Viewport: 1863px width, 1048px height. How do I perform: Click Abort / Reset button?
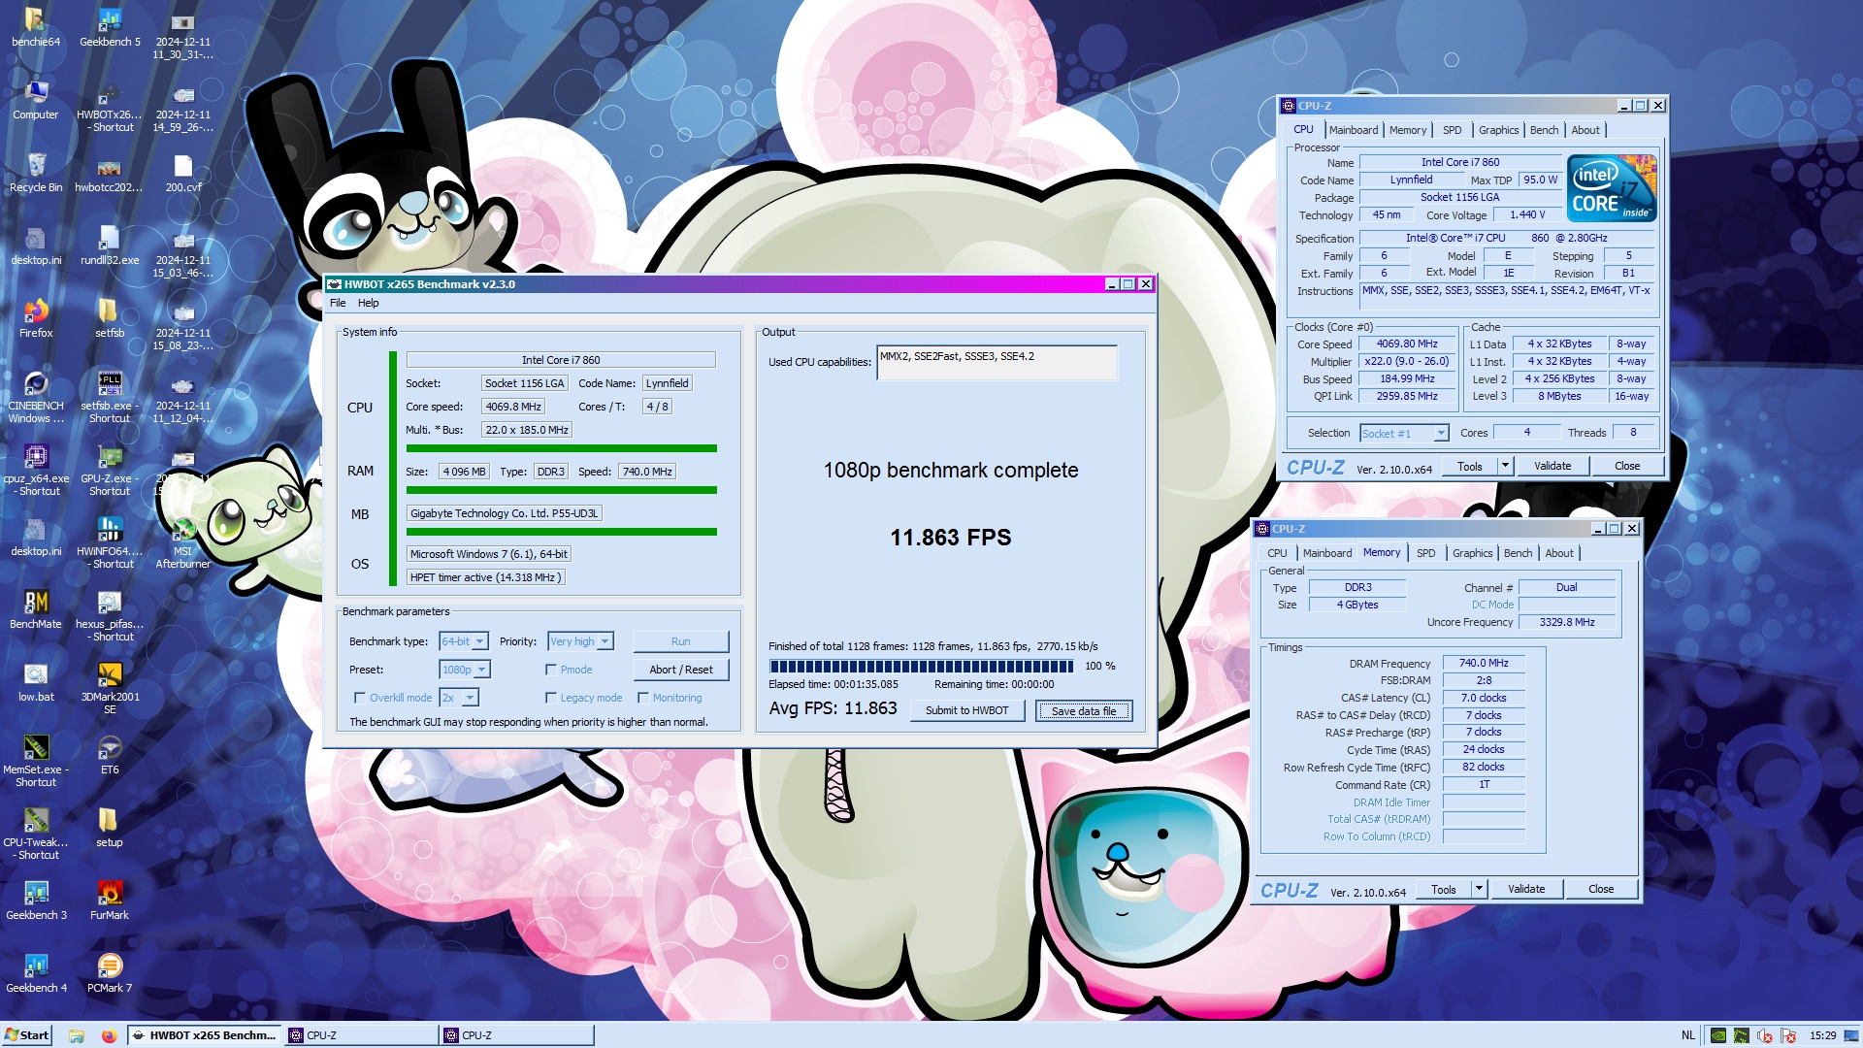(680, 670)
